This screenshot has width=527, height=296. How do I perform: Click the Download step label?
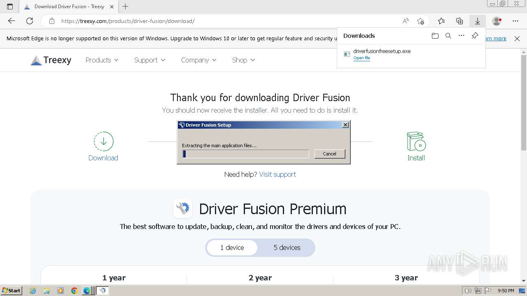click(103, 158)
